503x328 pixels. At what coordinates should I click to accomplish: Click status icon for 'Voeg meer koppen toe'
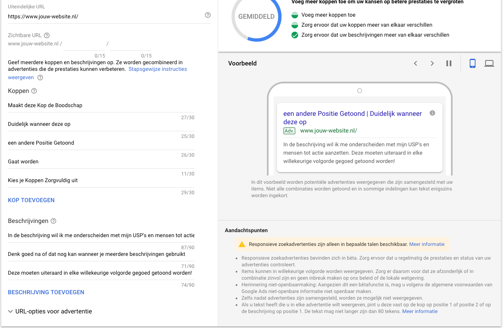(295, 15)
